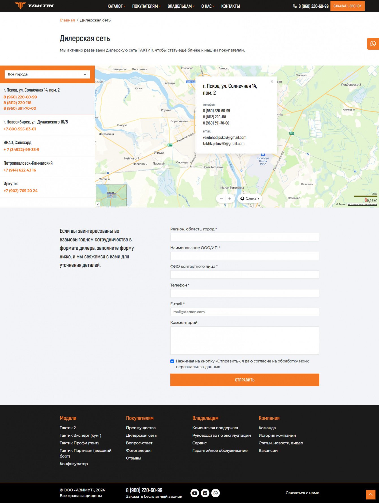The width and height of the screenshot is (379, 503).
Task: Call Иркутск number +7 (902) 765 20 24
Action: [20, 191]
